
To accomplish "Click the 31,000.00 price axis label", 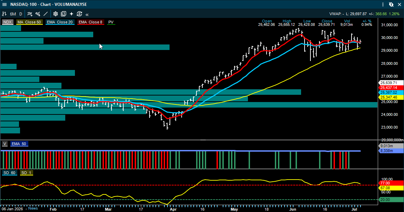I will coord(389,25).
